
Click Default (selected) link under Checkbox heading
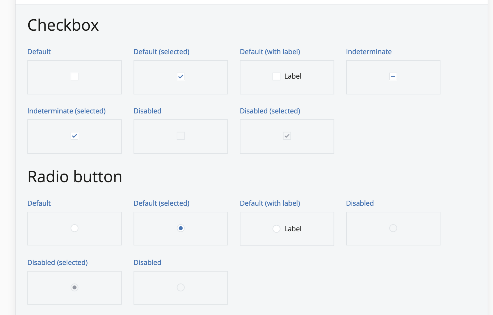[161, 52]
